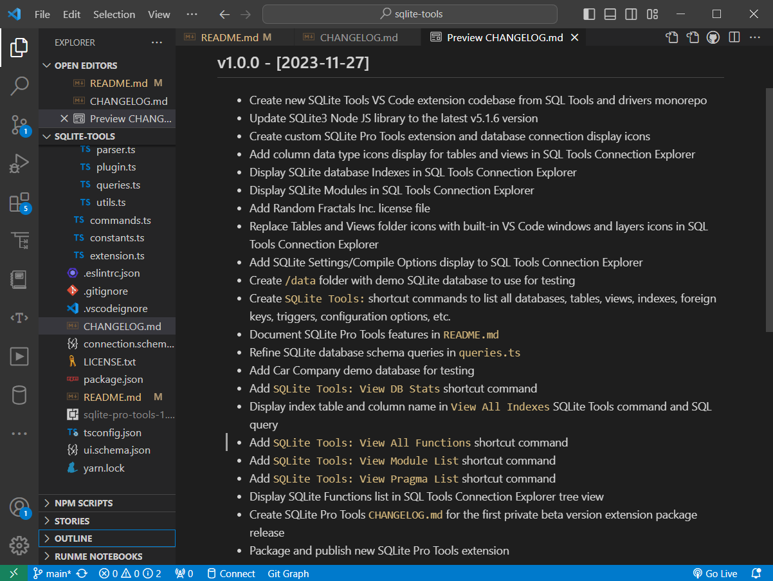
Task: Open notifications bell in status bar
Action: point(756,573)
